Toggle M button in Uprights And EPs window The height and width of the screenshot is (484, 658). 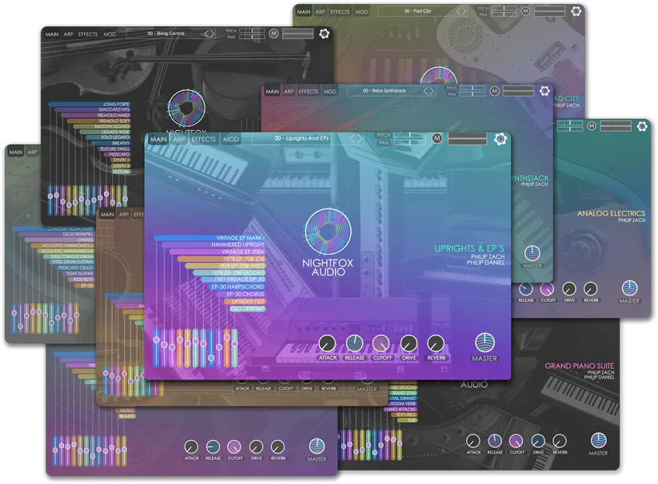(437, 138)
